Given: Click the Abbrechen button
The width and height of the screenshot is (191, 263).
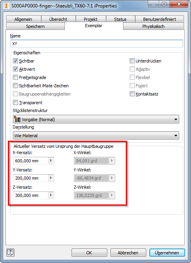Looking at the screenshot, I should pos(128,253).
